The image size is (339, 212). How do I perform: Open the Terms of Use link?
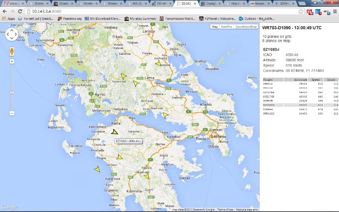[224, 210]
